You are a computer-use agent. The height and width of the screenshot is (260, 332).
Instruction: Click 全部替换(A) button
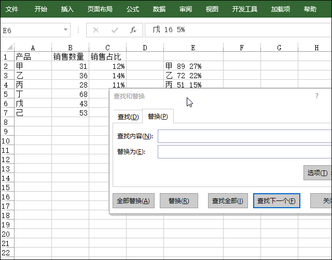click(x=133, y=200)
